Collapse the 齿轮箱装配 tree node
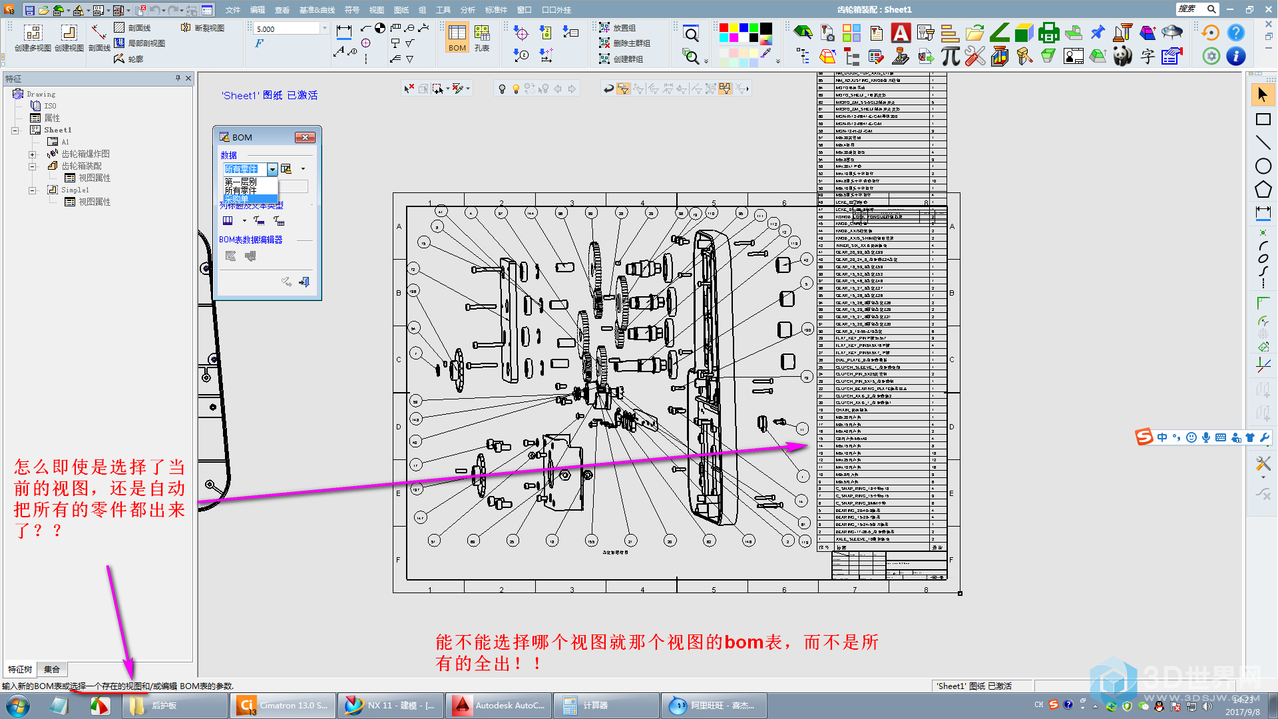 pyautogui.click(x=32, y=166)
